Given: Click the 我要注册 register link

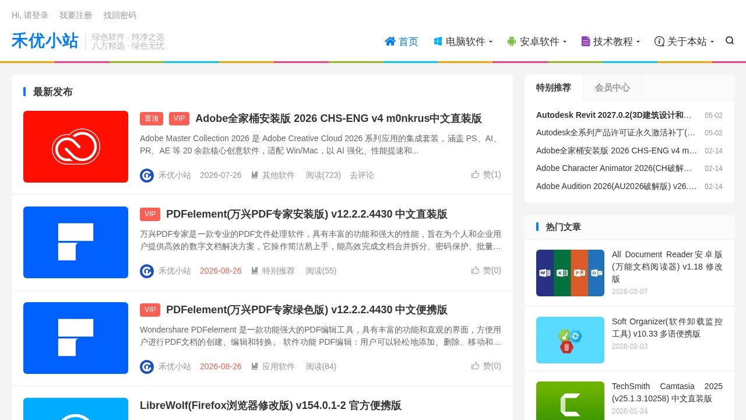Looking at the screenshot, I should click(76, 15).
